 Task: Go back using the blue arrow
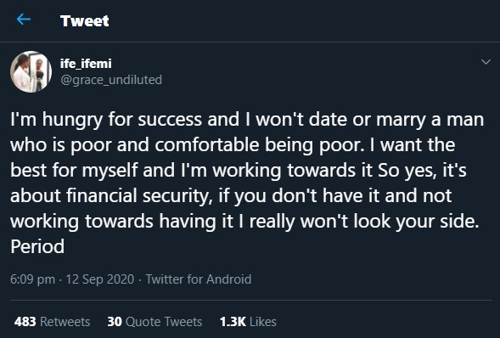pos(24,20)
